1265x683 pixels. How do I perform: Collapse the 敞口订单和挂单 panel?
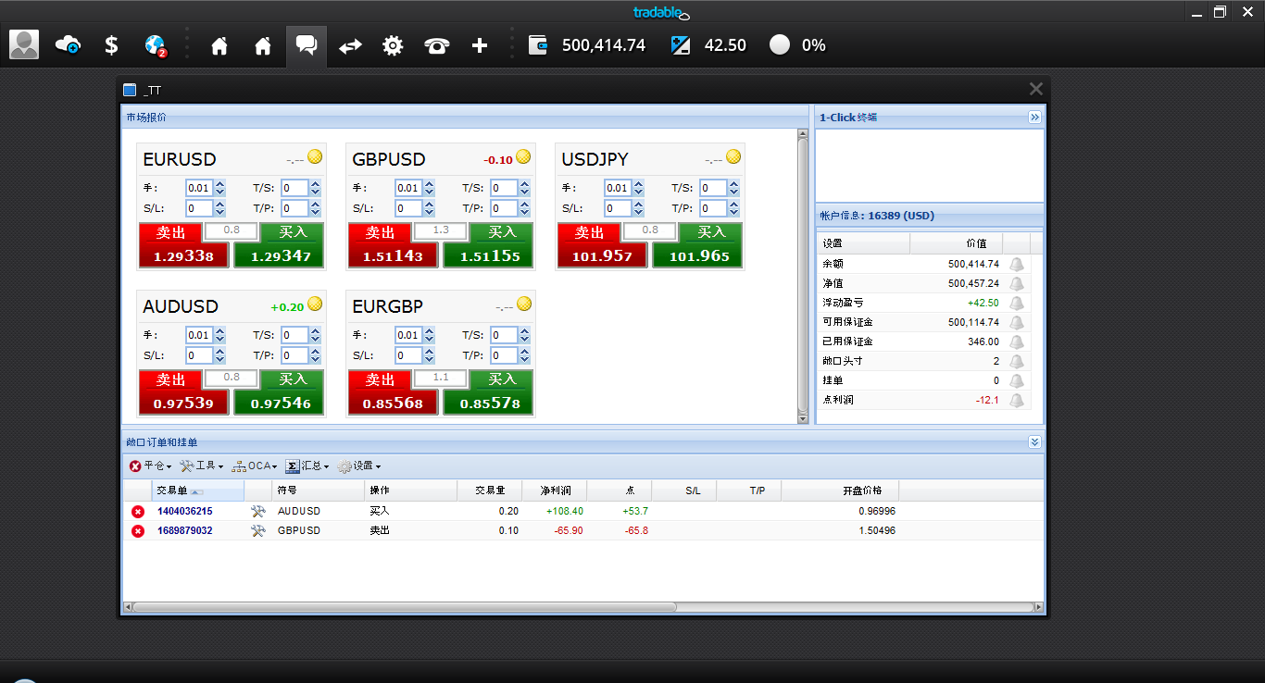point(1034,442)
